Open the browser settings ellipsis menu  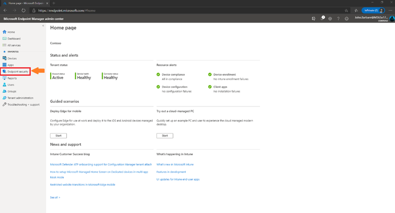(x=390, y=10)
